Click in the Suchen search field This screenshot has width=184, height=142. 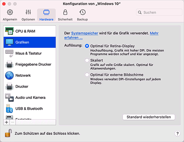(159, 12)
